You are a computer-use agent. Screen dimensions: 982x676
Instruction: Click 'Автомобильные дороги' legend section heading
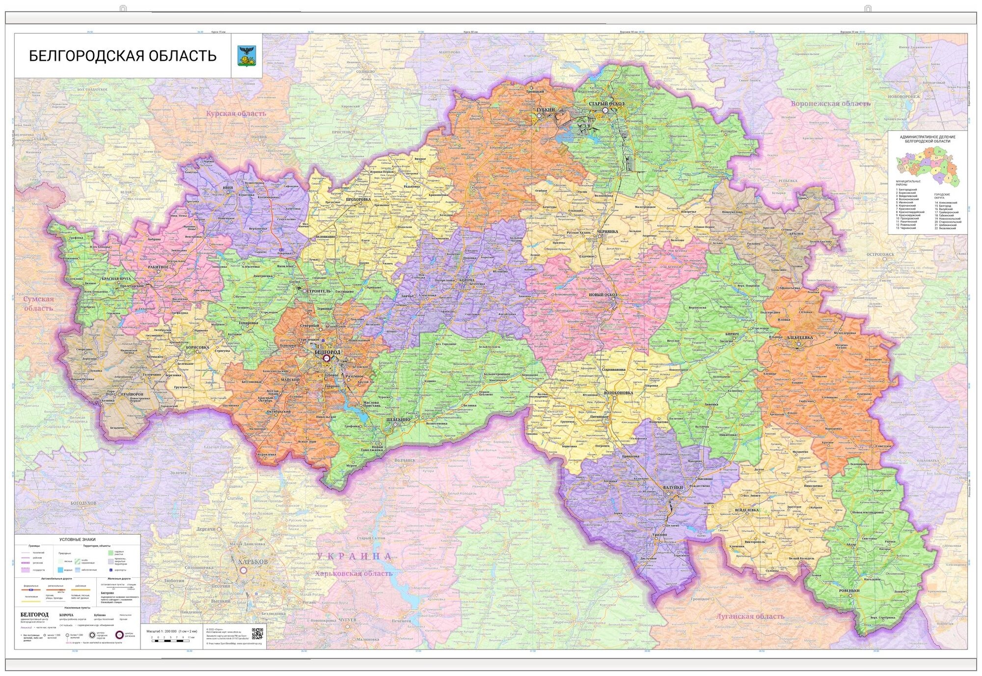pyautogui.click(x=56, y=578)
